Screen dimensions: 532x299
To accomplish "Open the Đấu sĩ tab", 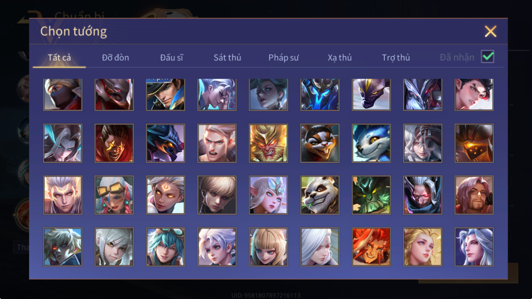I will (172, 58).
